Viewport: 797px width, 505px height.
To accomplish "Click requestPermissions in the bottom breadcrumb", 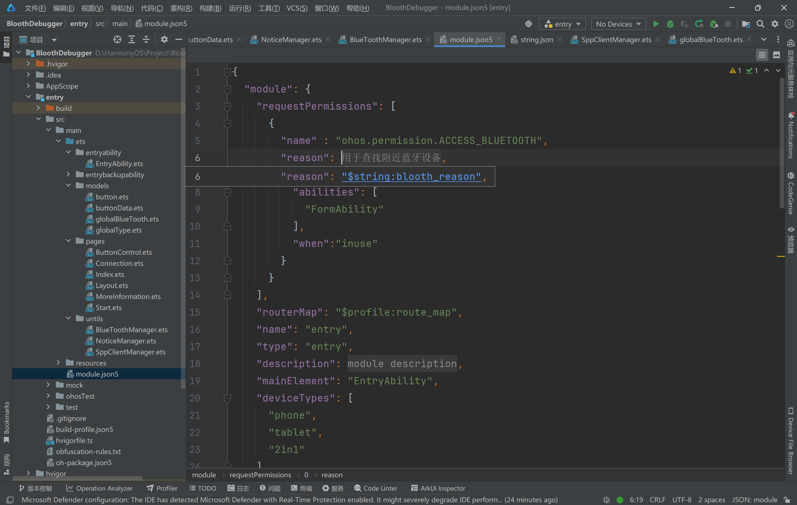I will pyautogui.click(x=260, y=475).
